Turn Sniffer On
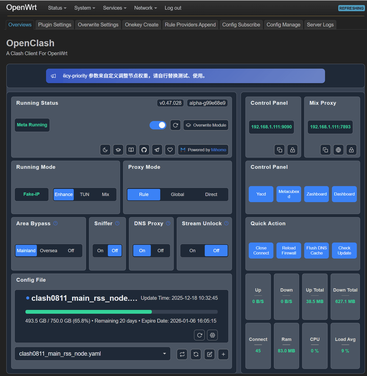This screenshot has height=376, width=367. (x=100, y=251)
